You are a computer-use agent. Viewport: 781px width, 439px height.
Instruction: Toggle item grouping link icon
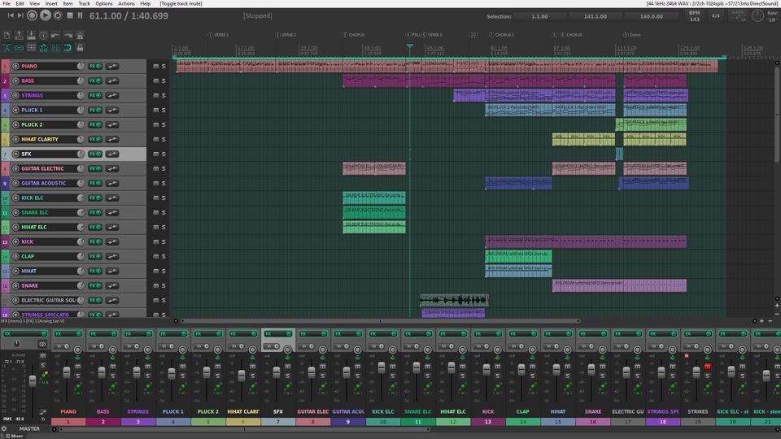19,48
